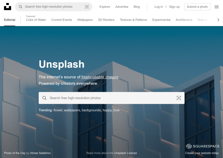
Task: Open the featured Color of Water topic
Action: click(x=36, y=20)
